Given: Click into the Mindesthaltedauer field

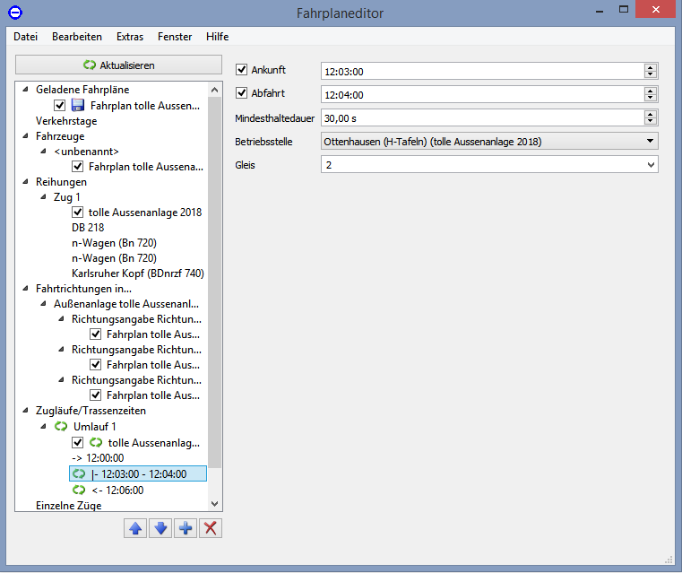Looking at the screenshot, I should pyautogui.click(x=480, y=117).
